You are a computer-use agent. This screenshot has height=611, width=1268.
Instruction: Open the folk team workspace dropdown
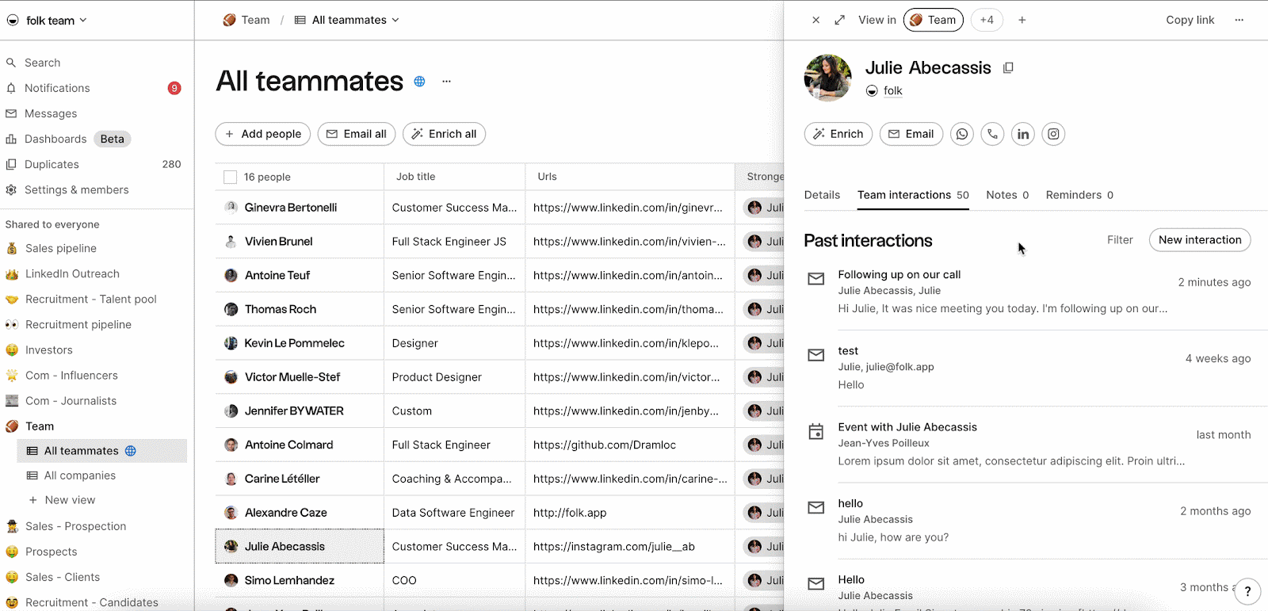(x=46, y=20)
